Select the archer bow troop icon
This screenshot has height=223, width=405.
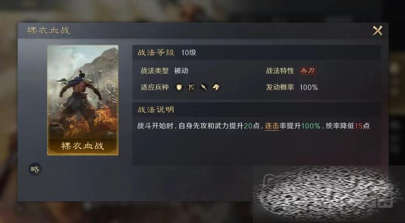point(192,87)
